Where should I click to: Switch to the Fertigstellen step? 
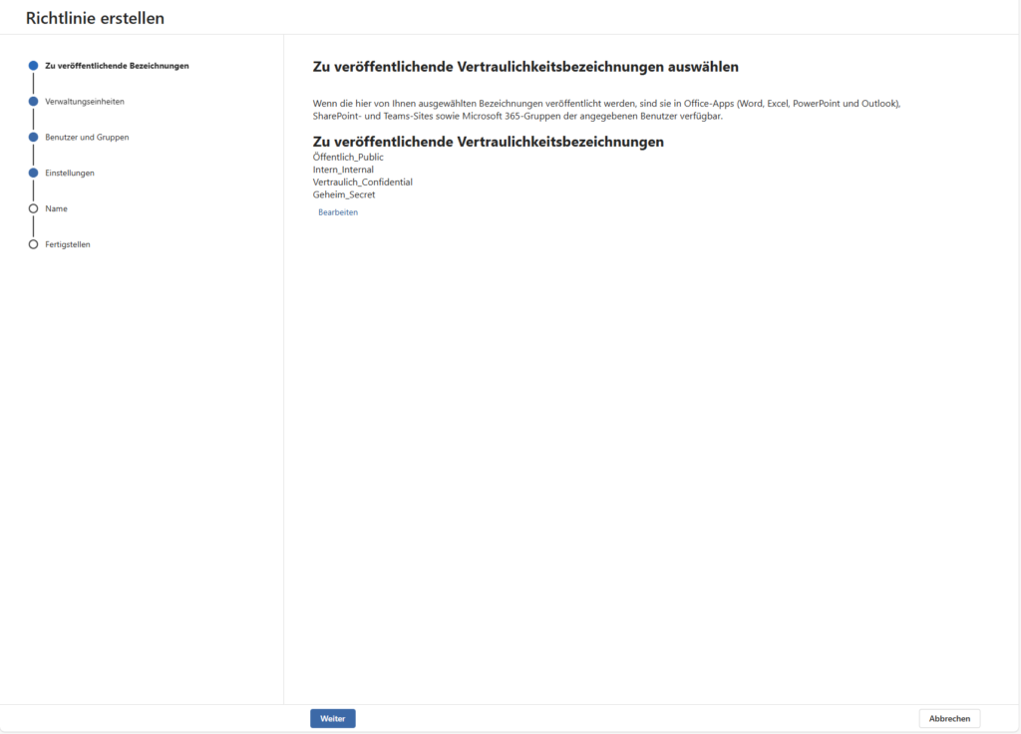68,244
